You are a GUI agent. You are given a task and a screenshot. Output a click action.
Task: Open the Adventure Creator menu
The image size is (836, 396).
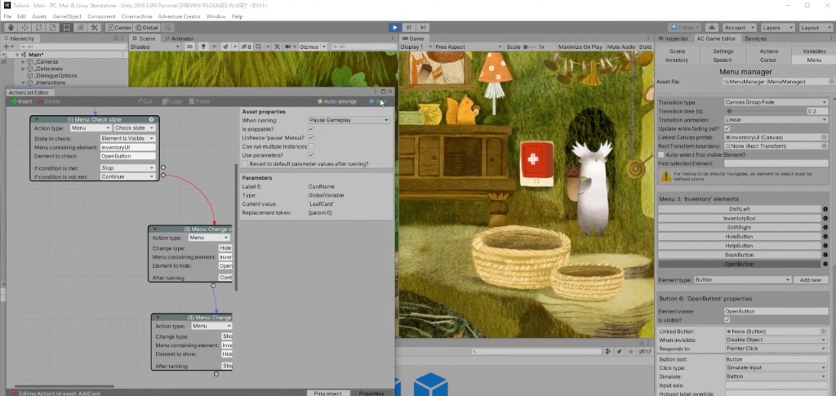(179, 16)
